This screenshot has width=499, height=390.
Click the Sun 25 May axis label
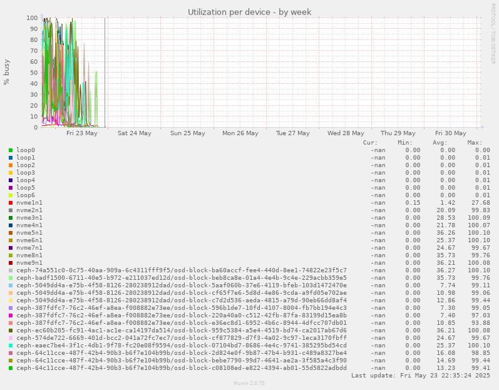point(187,133)
